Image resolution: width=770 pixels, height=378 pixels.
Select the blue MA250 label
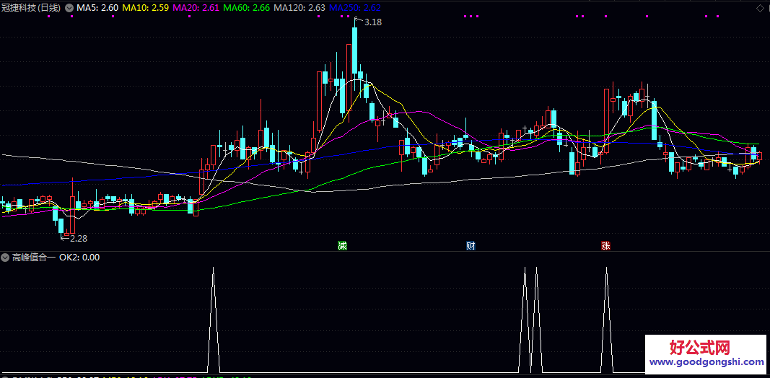coord(355,8)
